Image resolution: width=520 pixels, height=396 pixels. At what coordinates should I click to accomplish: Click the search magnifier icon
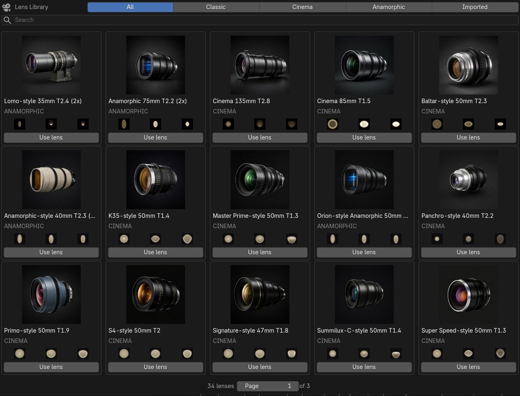(x=7, y=20)
